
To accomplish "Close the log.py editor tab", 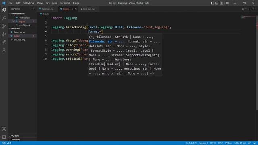I will 75,9.
